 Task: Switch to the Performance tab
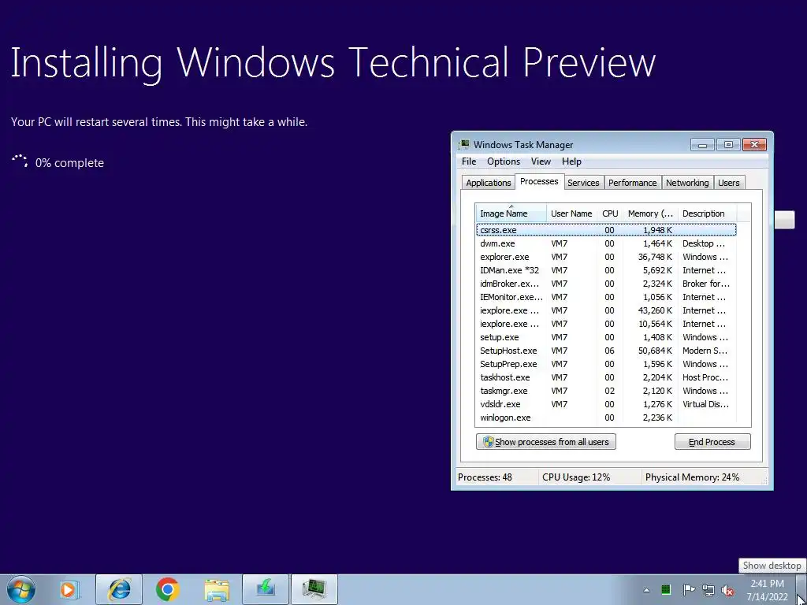[632, 183]
